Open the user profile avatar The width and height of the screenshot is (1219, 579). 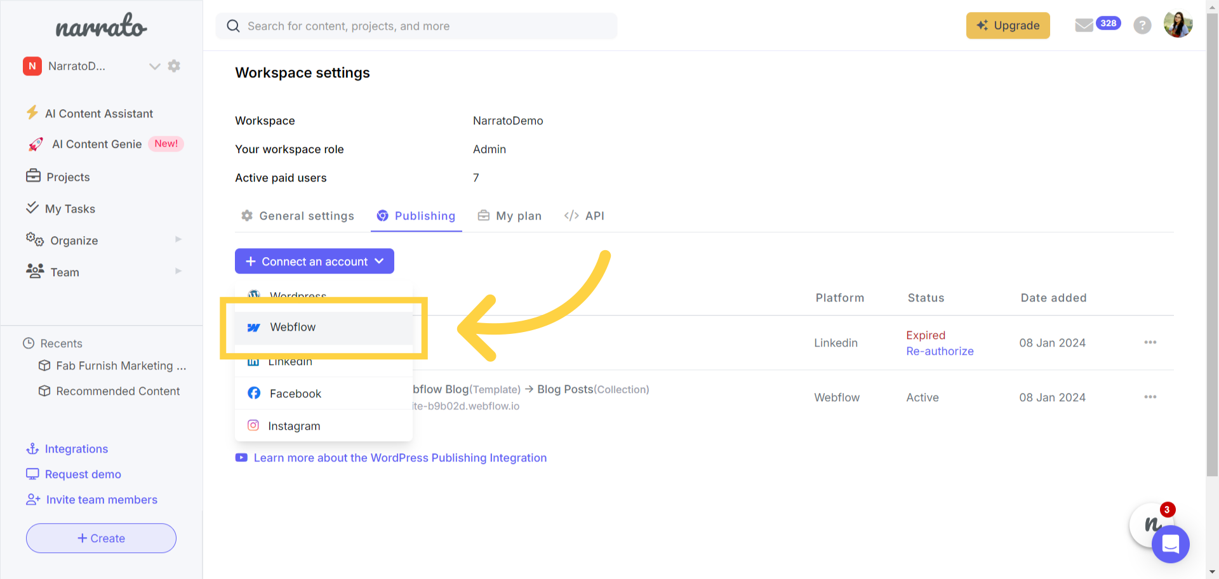[1178, 25]
